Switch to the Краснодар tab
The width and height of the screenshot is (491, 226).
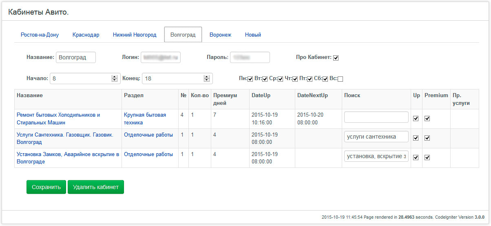(86, 35)
